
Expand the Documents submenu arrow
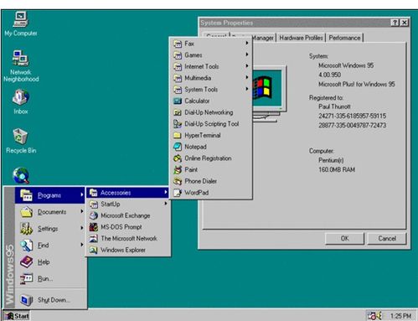(82, 211)
